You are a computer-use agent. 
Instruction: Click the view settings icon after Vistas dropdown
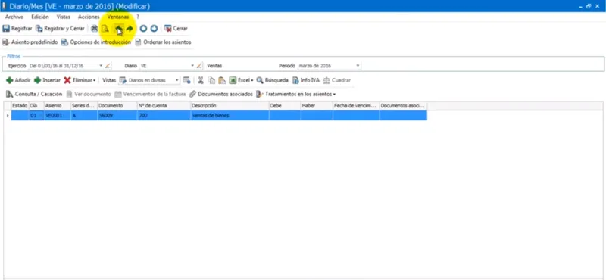tap(186, 80)
